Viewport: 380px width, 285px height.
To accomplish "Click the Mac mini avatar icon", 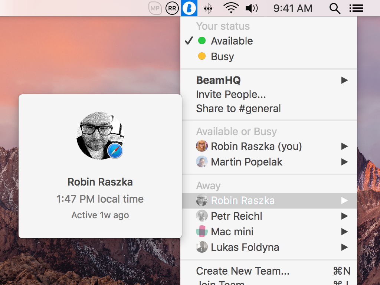I will point(202,232).
